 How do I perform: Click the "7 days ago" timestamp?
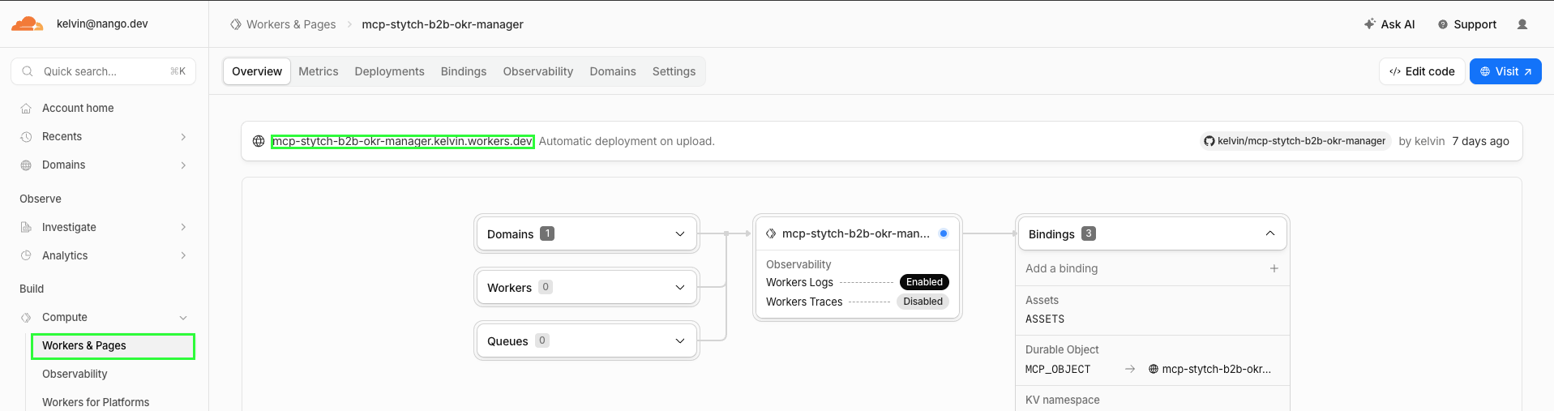1480,141
